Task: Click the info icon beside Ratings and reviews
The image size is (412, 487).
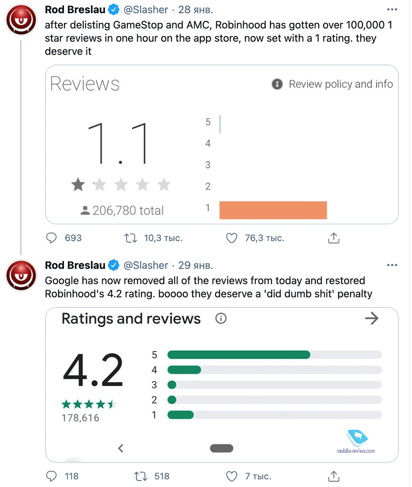Action: [221, 318]
